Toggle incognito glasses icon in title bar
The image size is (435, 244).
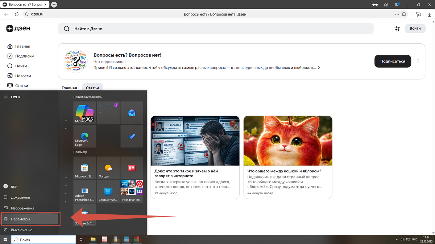[x=375, y=4]
